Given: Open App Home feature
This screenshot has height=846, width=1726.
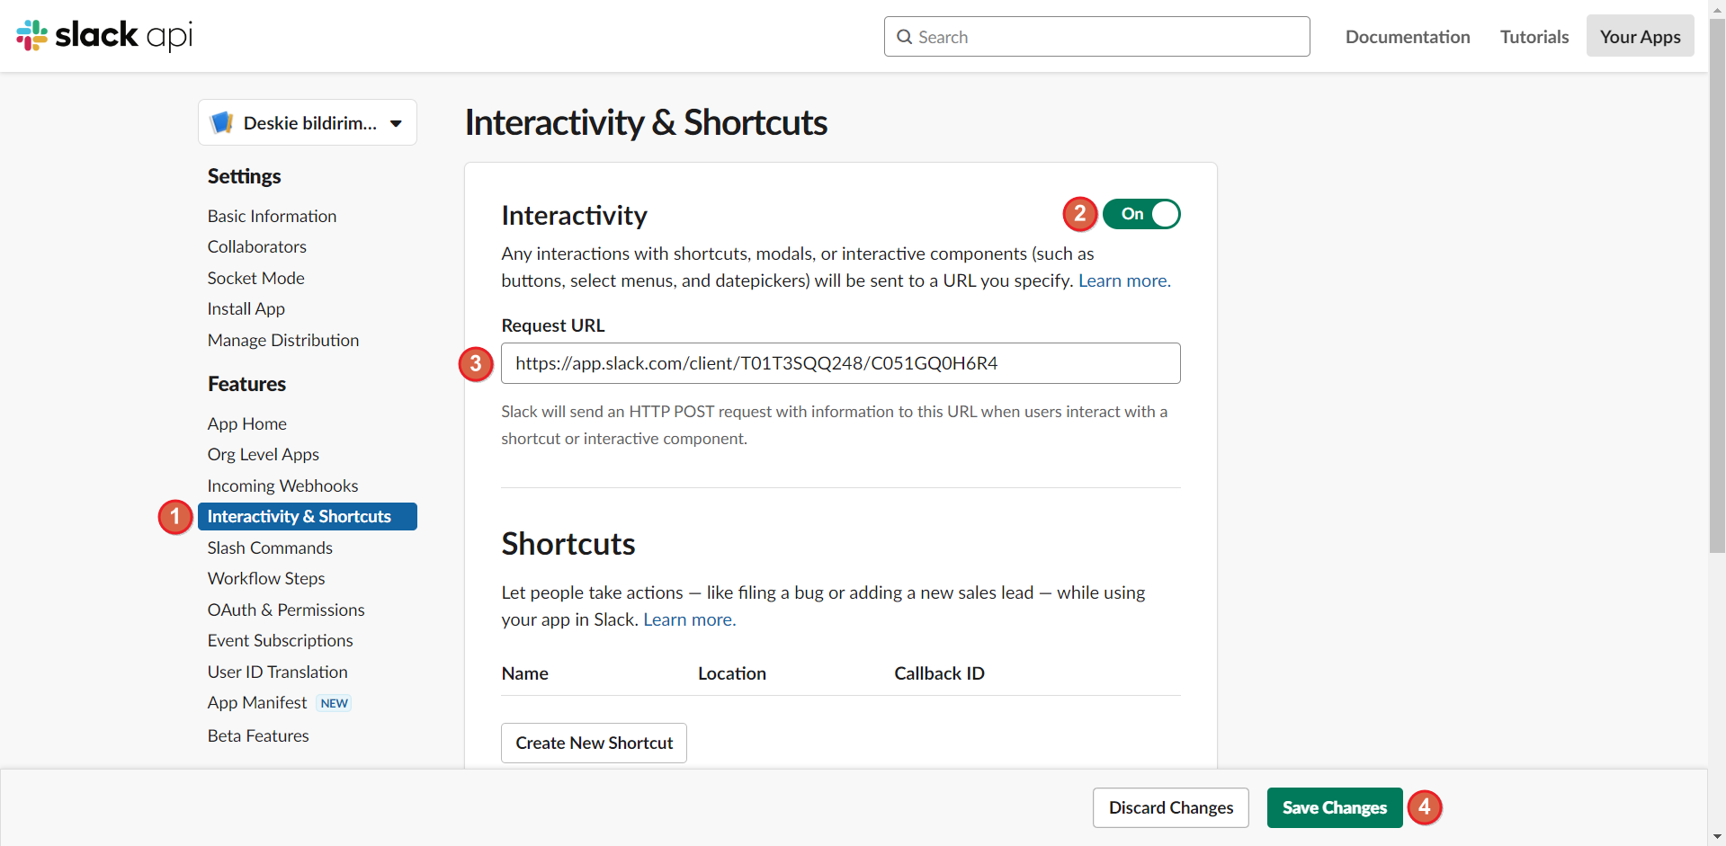Looking at the screenshot, I should click(x=246, y=423).
